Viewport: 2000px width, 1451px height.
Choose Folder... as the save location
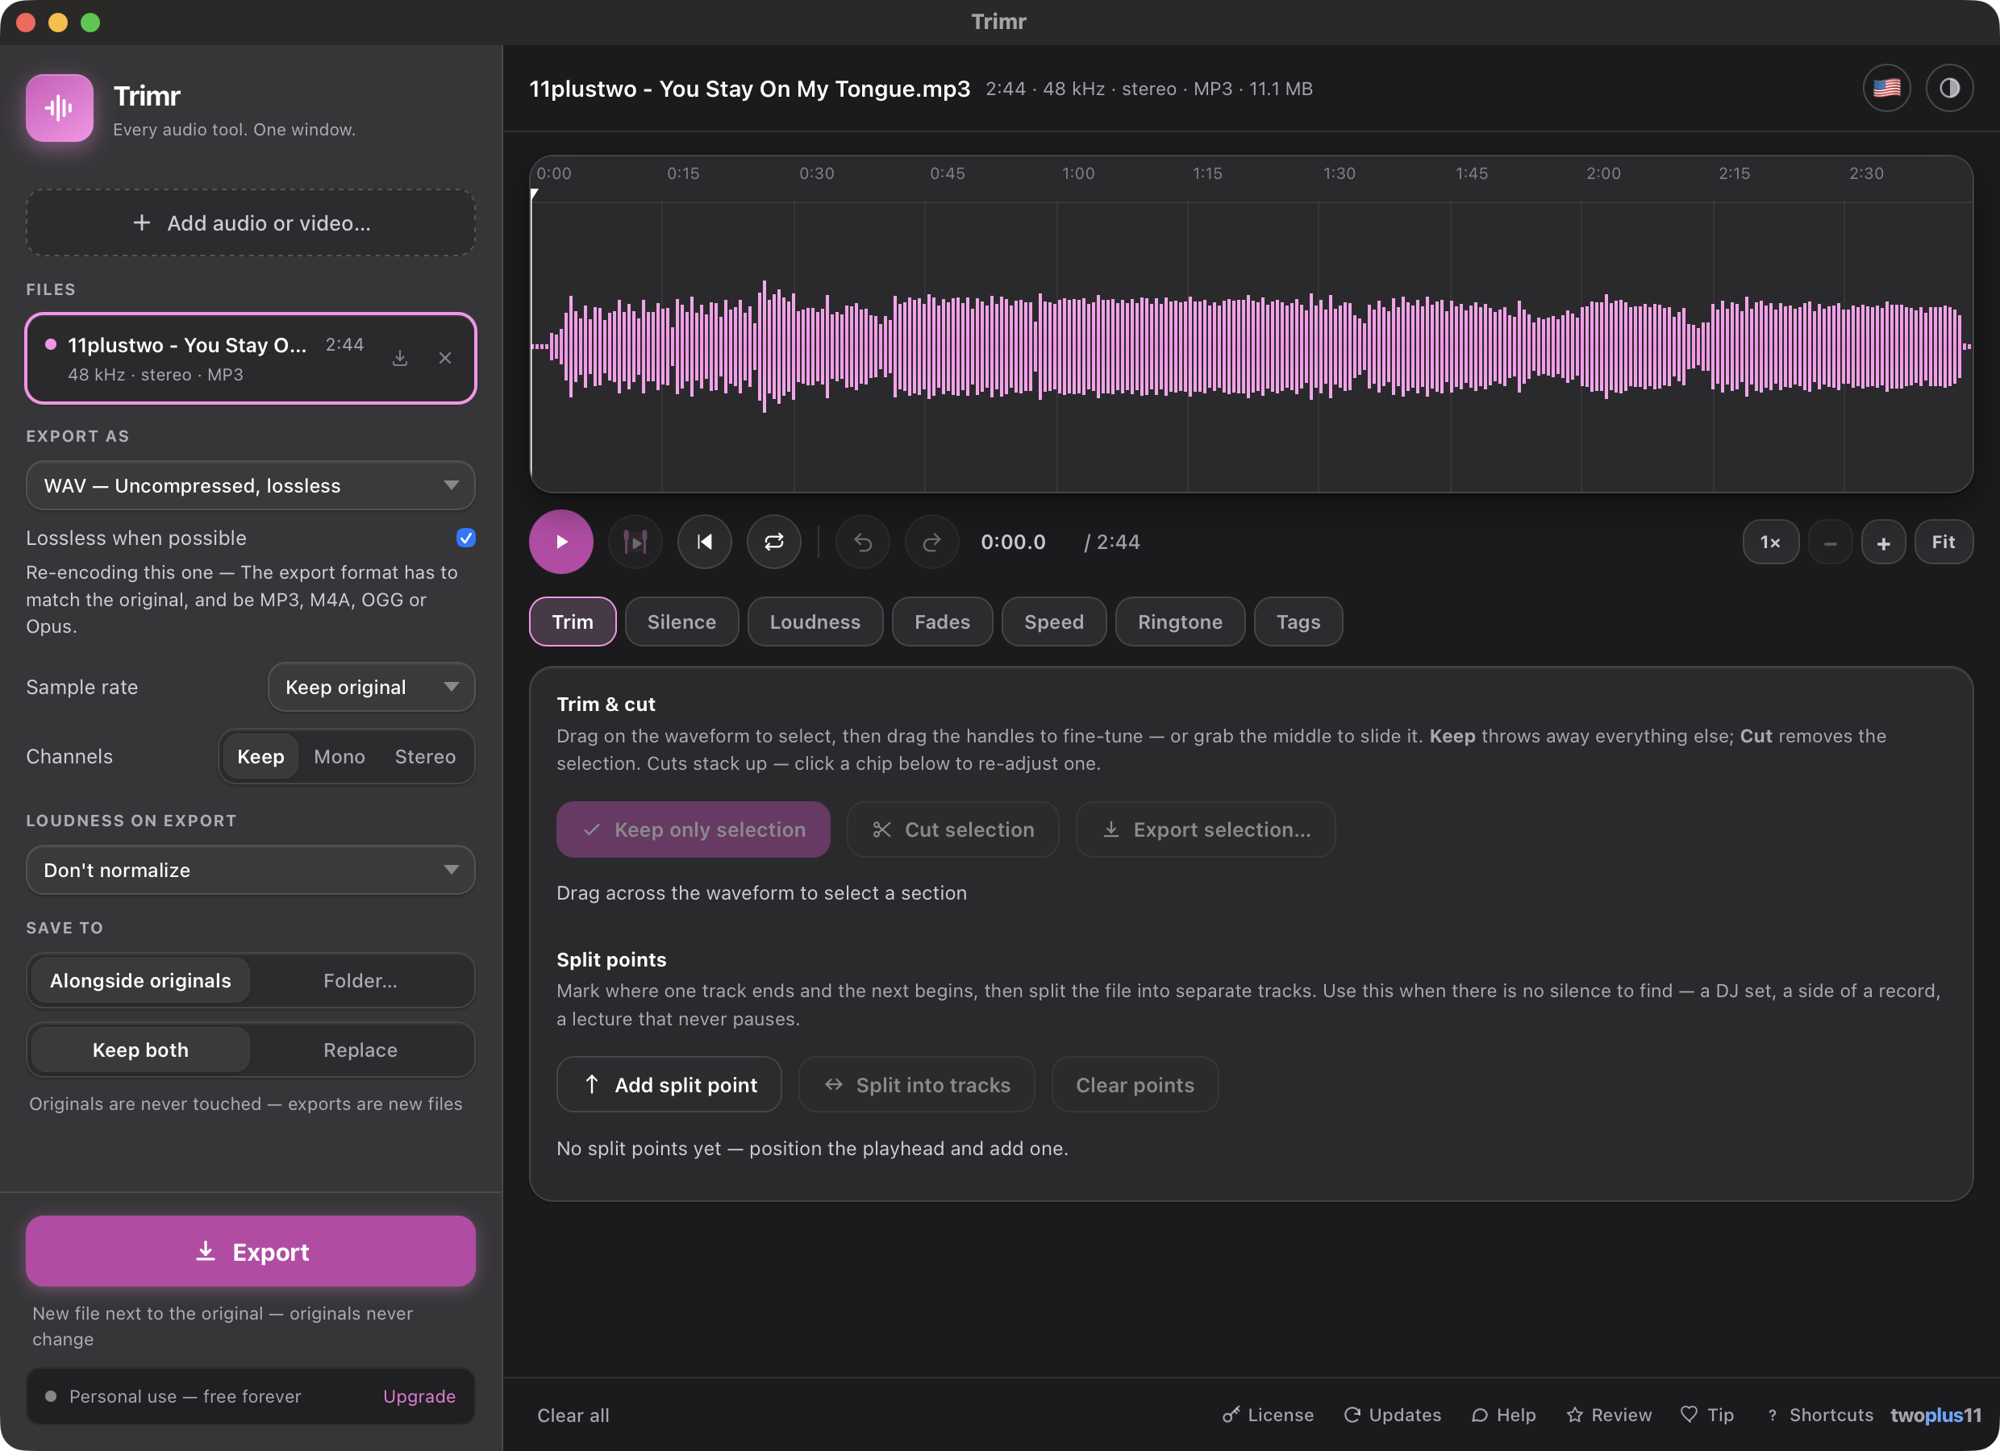tap(360, 980)
